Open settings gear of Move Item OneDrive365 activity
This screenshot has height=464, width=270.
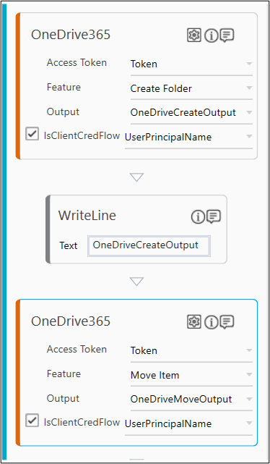[194, 321]
